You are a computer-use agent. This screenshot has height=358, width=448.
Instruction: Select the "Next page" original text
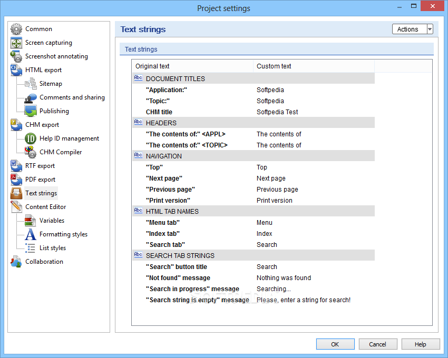(164, 178)
